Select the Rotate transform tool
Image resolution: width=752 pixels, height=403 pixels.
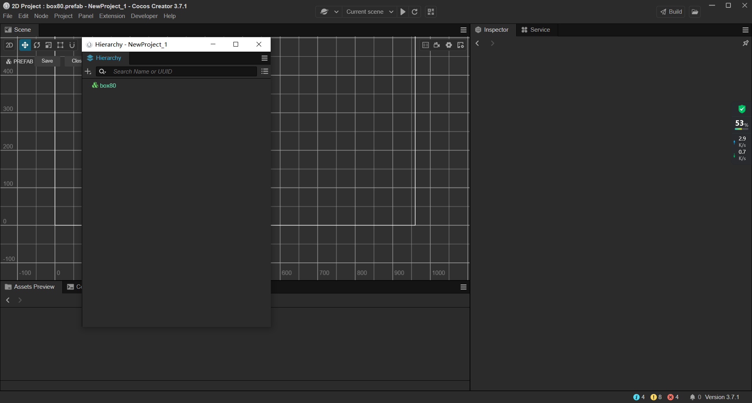coord(37,45)
